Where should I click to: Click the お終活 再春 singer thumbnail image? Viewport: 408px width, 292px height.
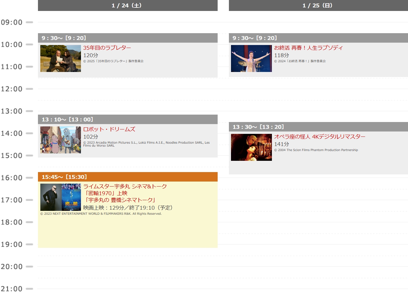tap(251, 58)
